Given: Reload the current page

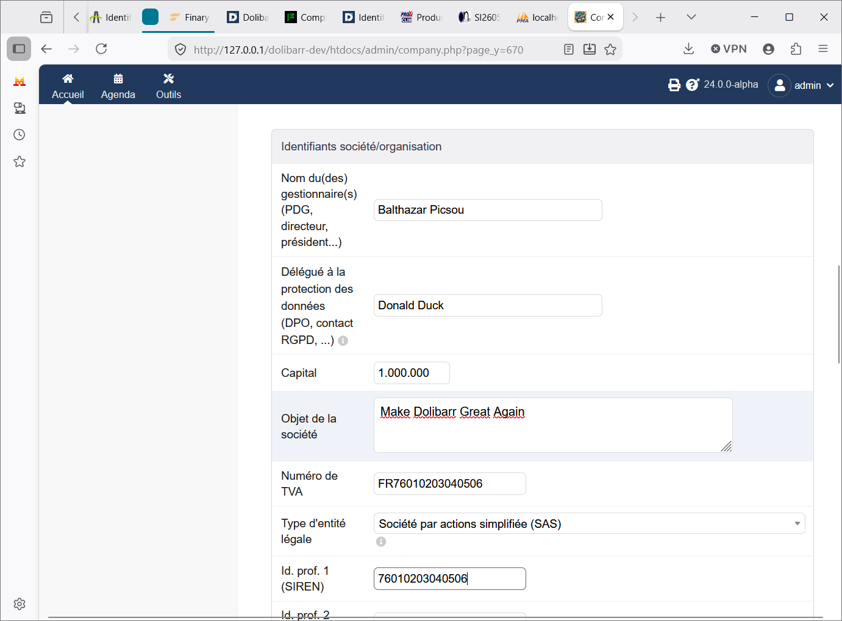Looking at the screenshot, I should tap(101, 49).
